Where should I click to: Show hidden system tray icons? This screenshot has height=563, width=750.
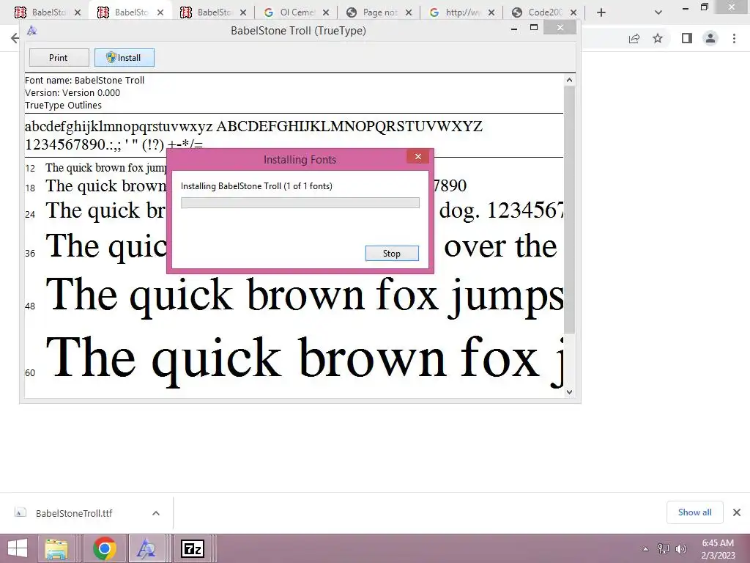645,549
